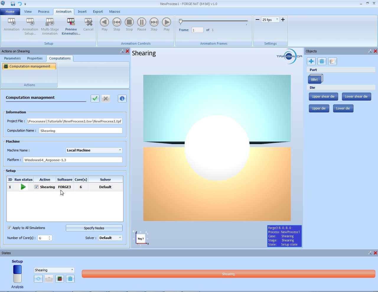Image resolution: width=378 pixels, height=292 pixels.
Task: Open the quick access toolbar customize arrow
Action: (x=25, y=4)
